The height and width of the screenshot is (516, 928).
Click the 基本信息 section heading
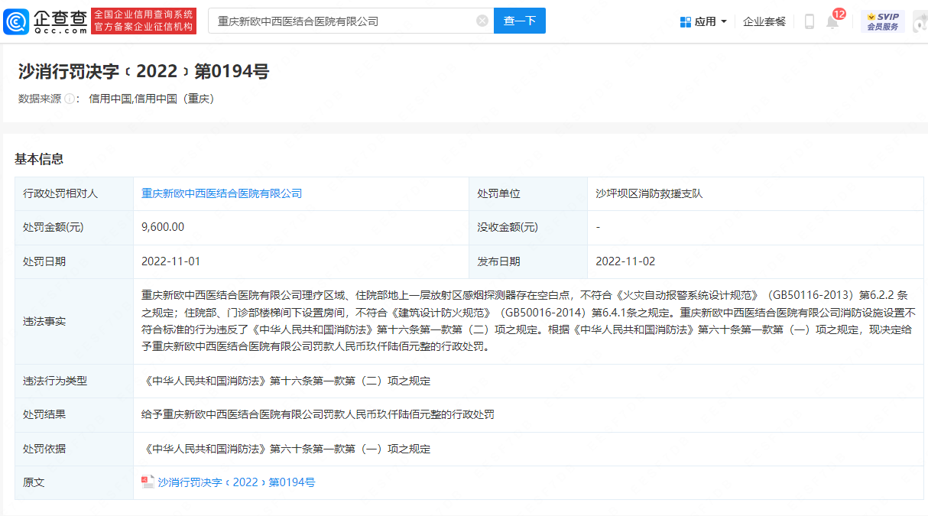39,159
